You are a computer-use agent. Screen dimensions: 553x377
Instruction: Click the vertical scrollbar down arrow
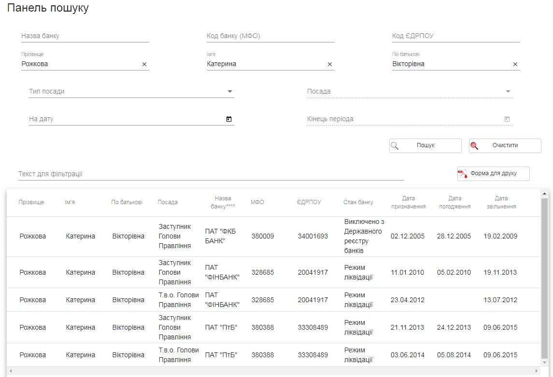pos(545,362)
